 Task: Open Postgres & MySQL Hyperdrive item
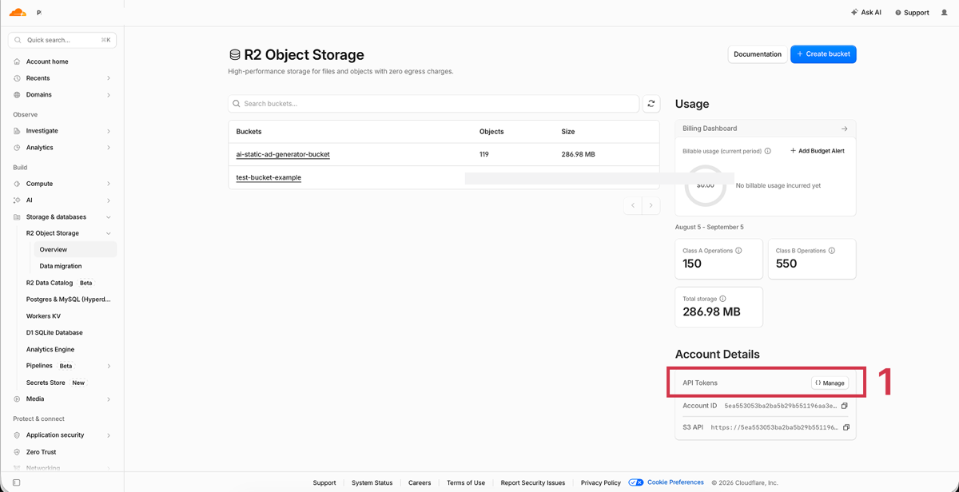click(69, 300)
